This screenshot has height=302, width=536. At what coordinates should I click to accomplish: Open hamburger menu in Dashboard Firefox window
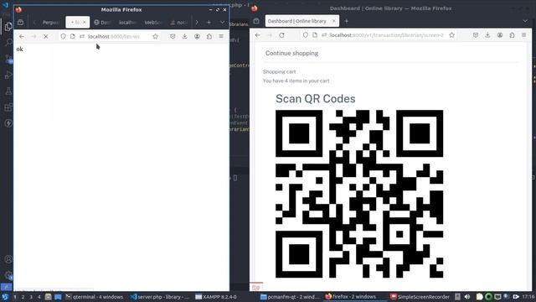point(524,35)
